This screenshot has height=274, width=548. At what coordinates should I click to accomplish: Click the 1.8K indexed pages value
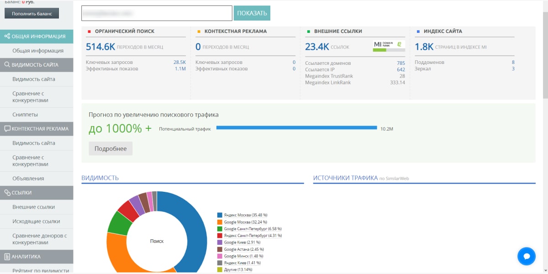[x=424, y=47]
